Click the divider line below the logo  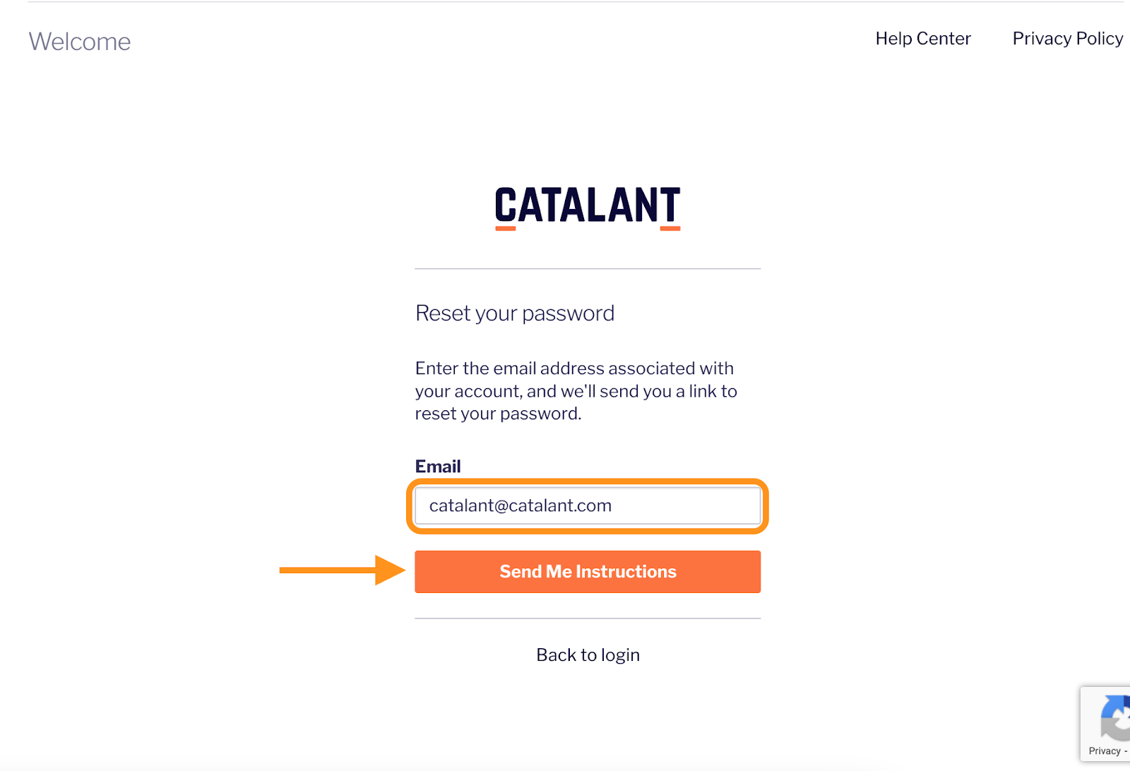tap(588, 268)
